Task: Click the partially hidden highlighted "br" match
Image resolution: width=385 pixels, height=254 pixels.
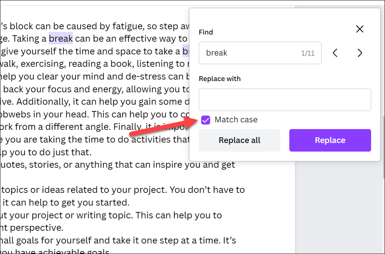Action: 186,51
